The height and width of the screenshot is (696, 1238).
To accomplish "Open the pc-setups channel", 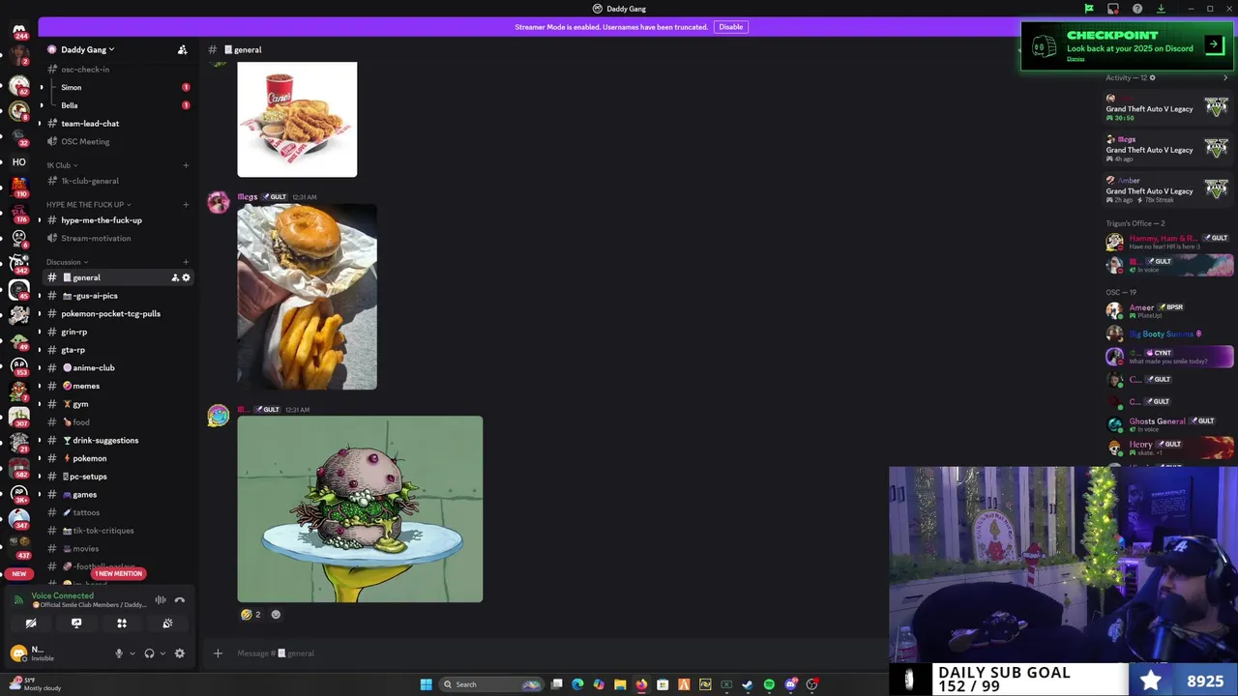I will click(116, 477).
